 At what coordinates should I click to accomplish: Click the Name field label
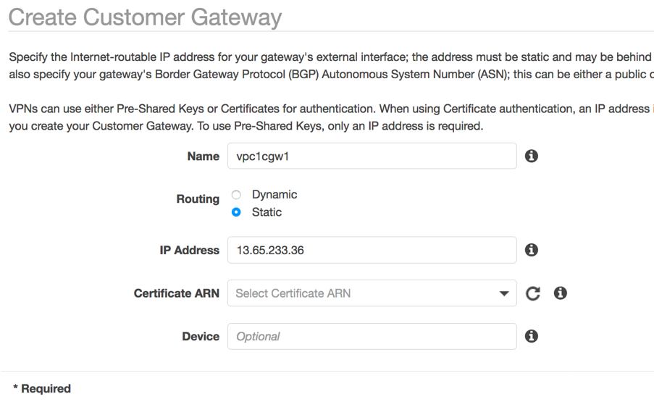pos(203,156)
